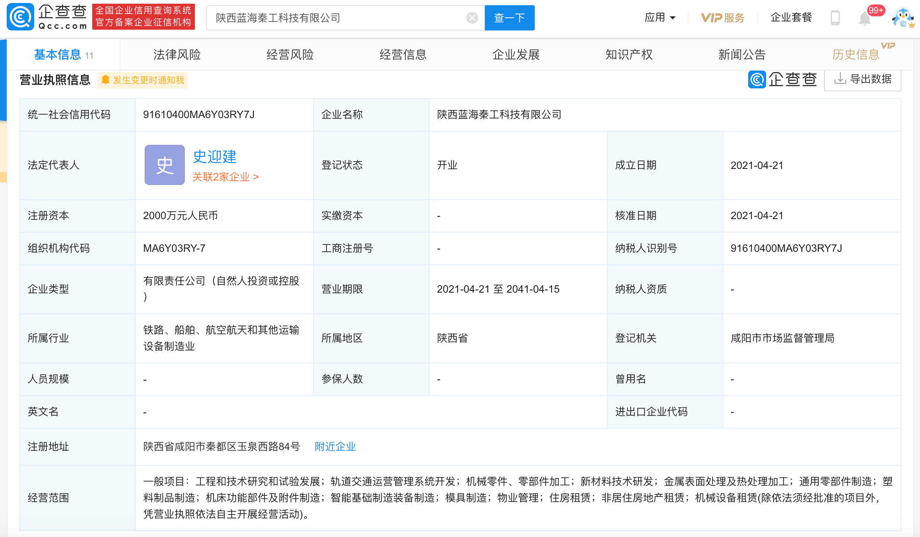920x537 pixels.
Task: Switch to 新闻公告 tab
Action: pos(742,55)
